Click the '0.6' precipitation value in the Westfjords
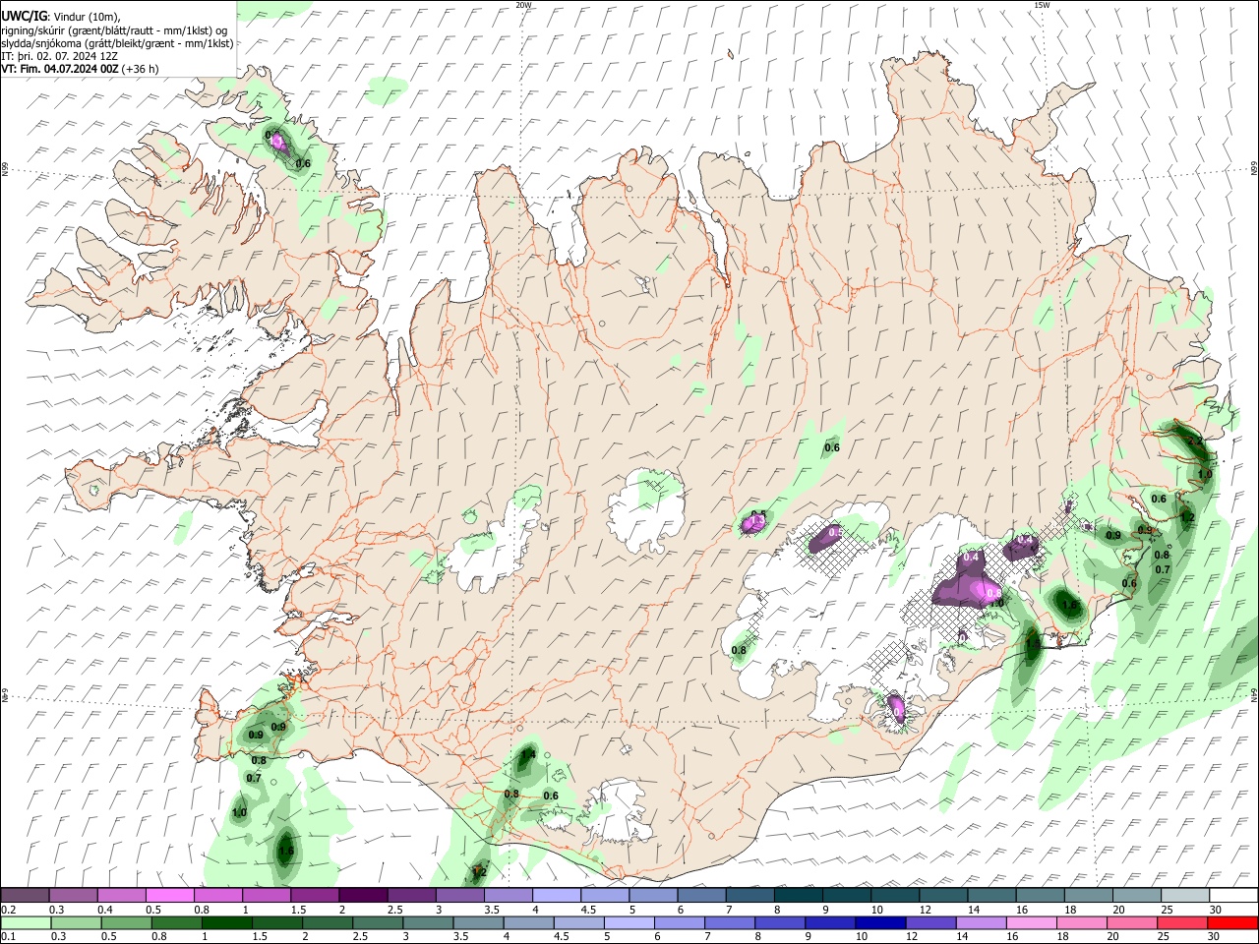 [x=303, y=164]
